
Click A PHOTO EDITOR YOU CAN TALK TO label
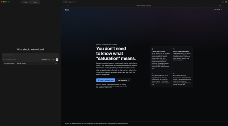[x=106, y=45]
